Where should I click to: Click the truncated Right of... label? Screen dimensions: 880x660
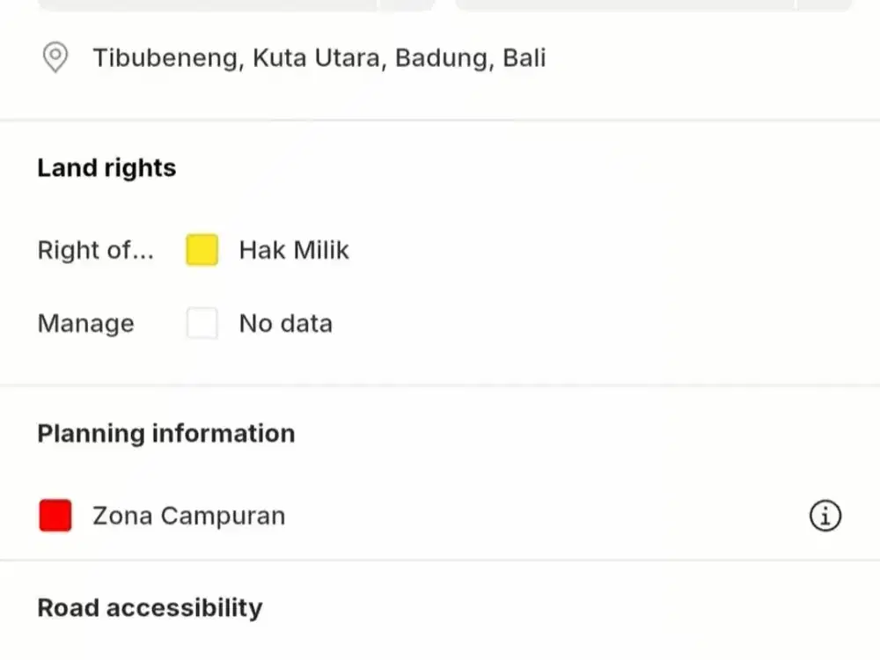click(x=96, y=250)
